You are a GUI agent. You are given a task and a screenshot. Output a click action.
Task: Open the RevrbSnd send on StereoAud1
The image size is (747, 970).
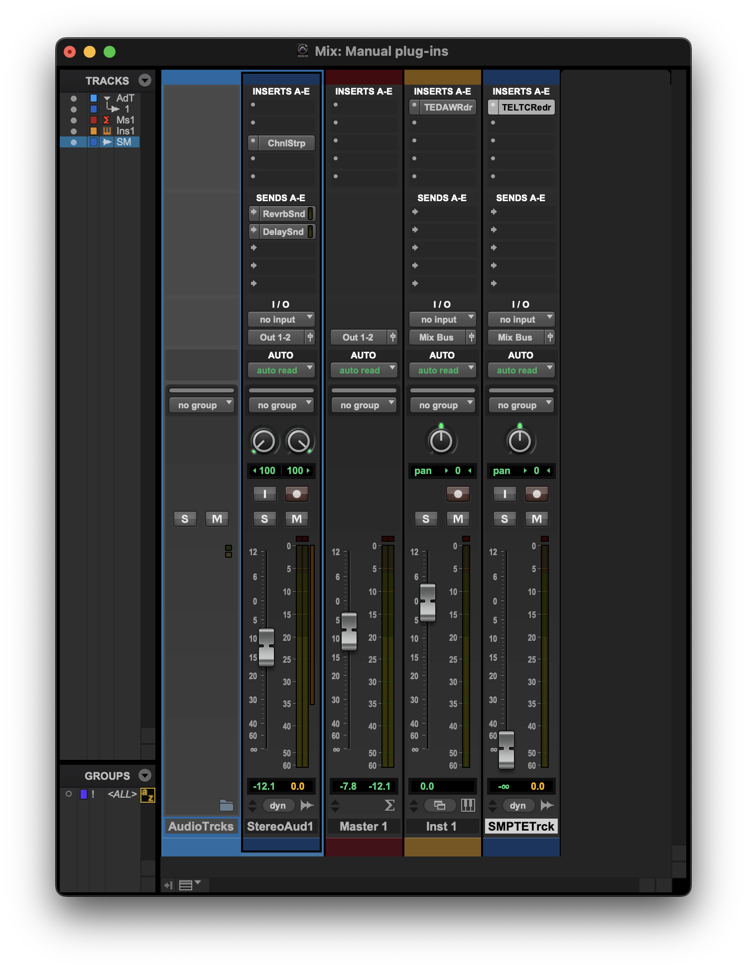pyautogui.click(x=283, y=214)
